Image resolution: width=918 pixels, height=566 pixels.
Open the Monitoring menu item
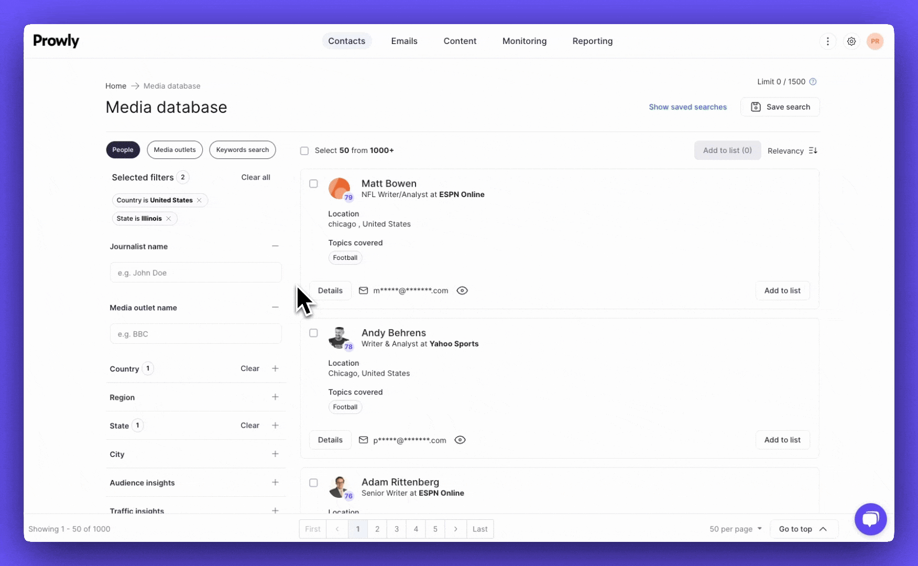524,41
